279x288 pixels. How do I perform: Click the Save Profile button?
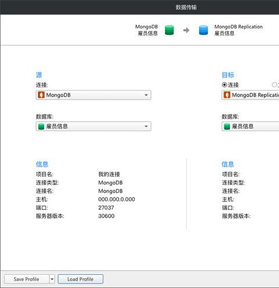[x=27, y=279]
